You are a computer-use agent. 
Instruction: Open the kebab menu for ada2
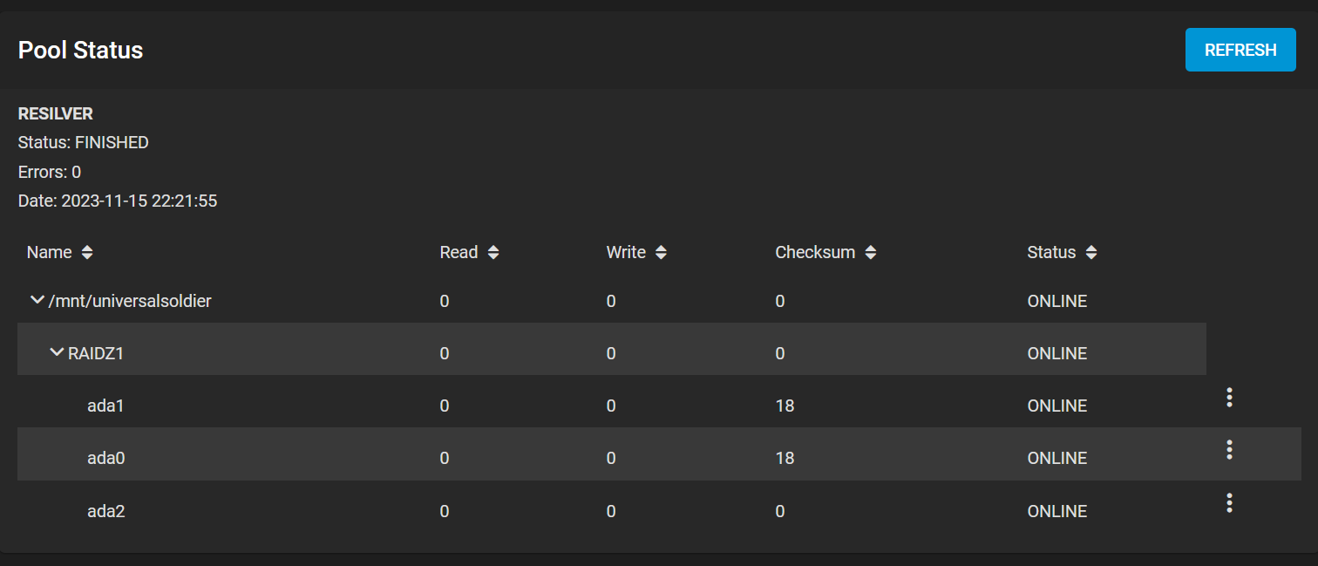1229,503
